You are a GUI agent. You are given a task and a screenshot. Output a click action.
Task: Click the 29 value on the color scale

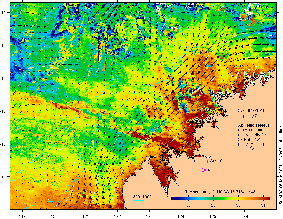pyautogui.click(x=213, y=205)
